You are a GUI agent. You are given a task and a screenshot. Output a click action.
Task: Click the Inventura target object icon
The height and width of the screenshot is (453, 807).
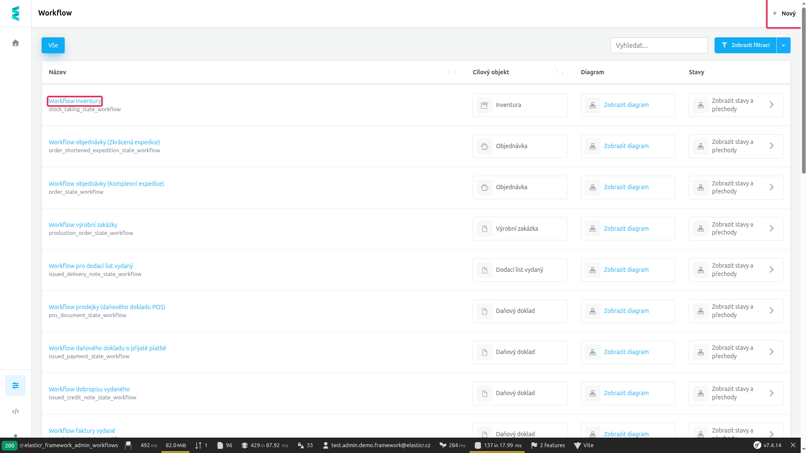click(x=485, y=105)
